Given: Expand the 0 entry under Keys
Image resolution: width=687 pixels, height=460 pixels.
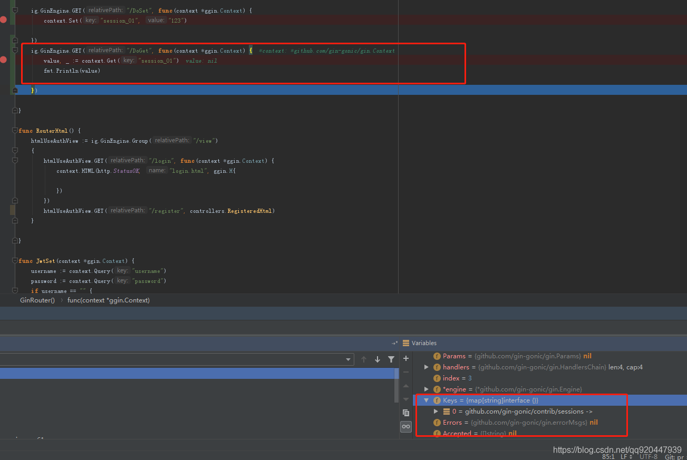Looking at the screenshot, I should click(x=436, y=412).
